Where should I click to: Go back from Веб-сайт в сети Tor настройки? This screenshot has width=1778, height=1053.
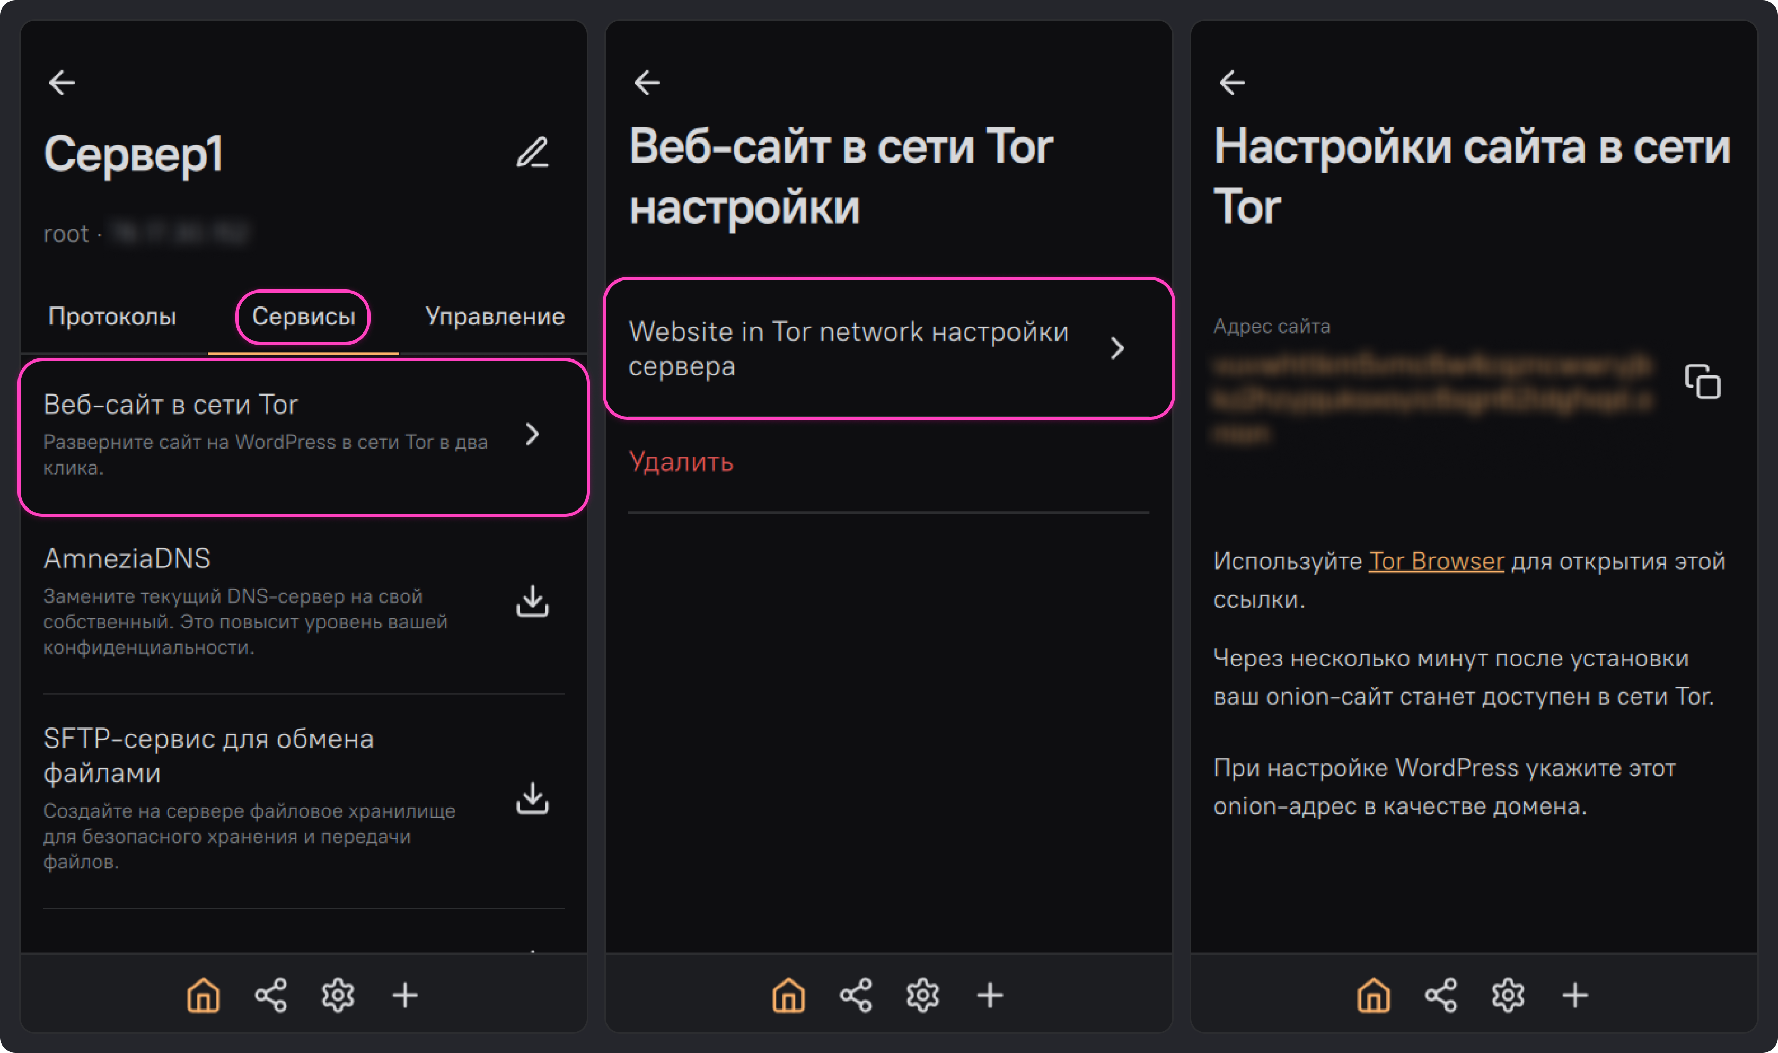pyautogui.click(x=647, y=82)
